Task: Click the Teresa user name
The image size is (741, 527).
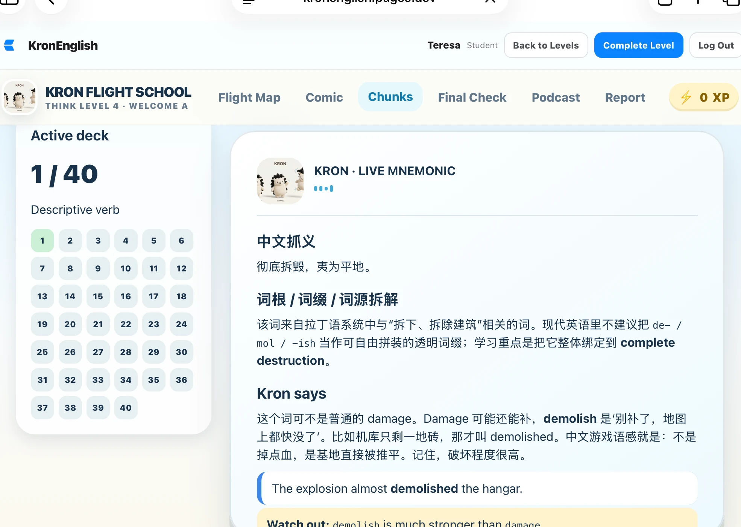Action: click(x=444, y=46)
